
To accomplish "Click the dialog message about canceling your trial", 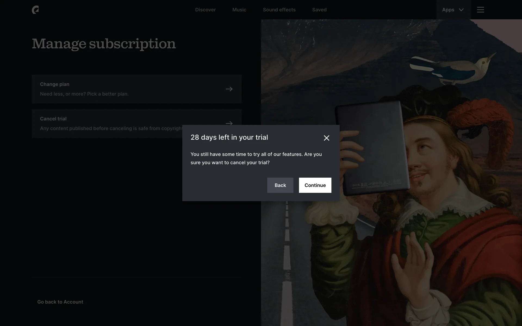I will coord(256,158).
